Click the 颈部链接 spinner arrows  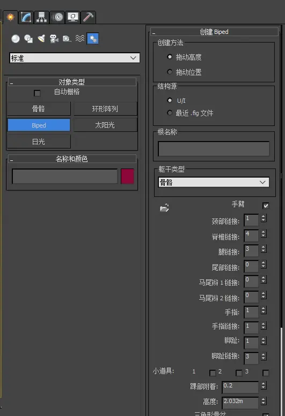coord(264,218)
